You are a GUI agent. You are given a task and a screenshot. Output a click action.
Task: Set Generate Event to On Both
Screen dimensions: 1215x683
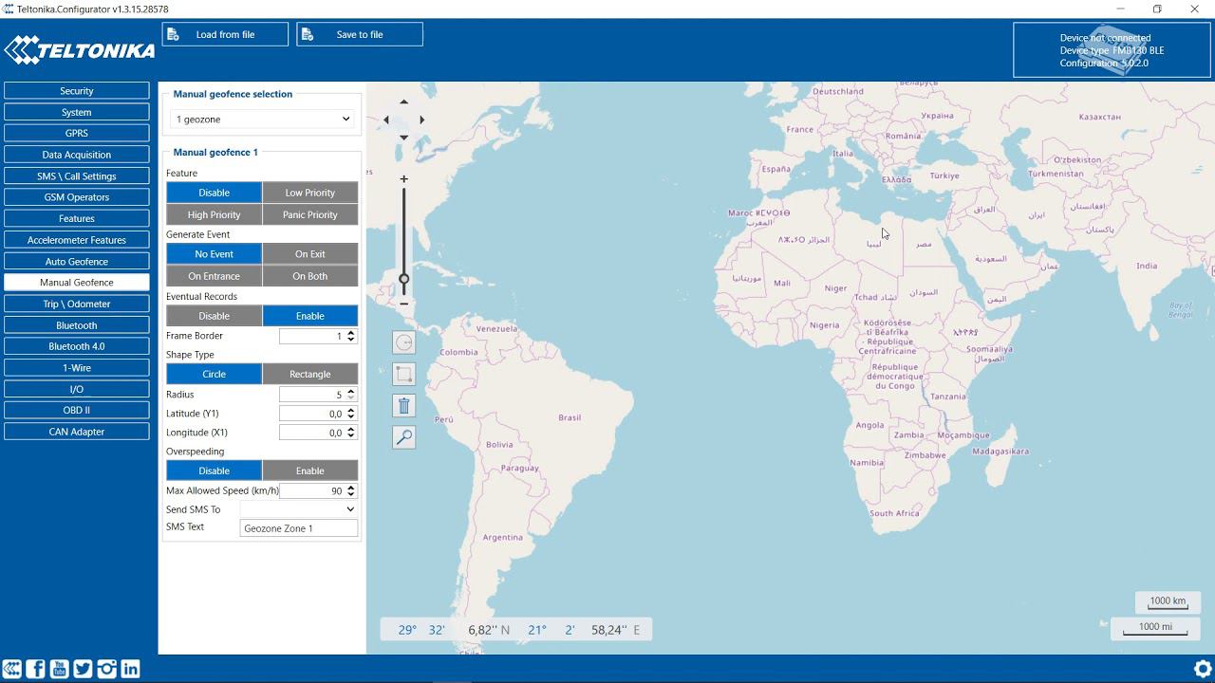point(310,276)
